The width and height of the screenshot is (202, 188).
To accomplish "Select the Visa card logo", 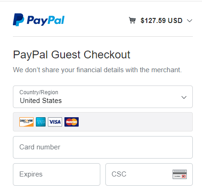I will pyautogui.click(x=55, y=122).
